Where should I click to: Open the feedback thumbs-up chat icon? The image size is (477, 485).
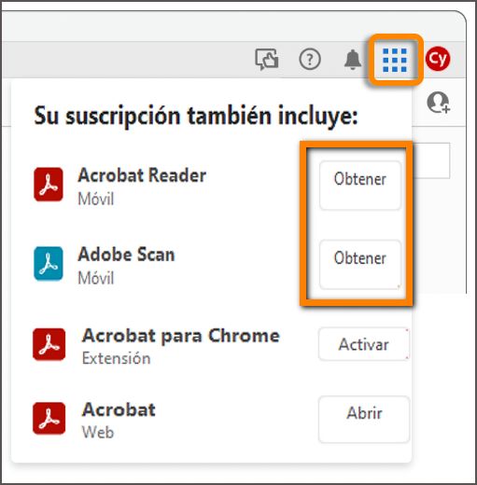point(267,59)
